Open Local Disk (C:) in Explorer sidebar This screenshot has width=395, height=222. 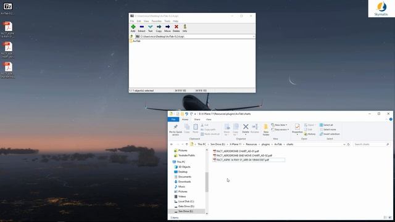(x=184, y=202)
